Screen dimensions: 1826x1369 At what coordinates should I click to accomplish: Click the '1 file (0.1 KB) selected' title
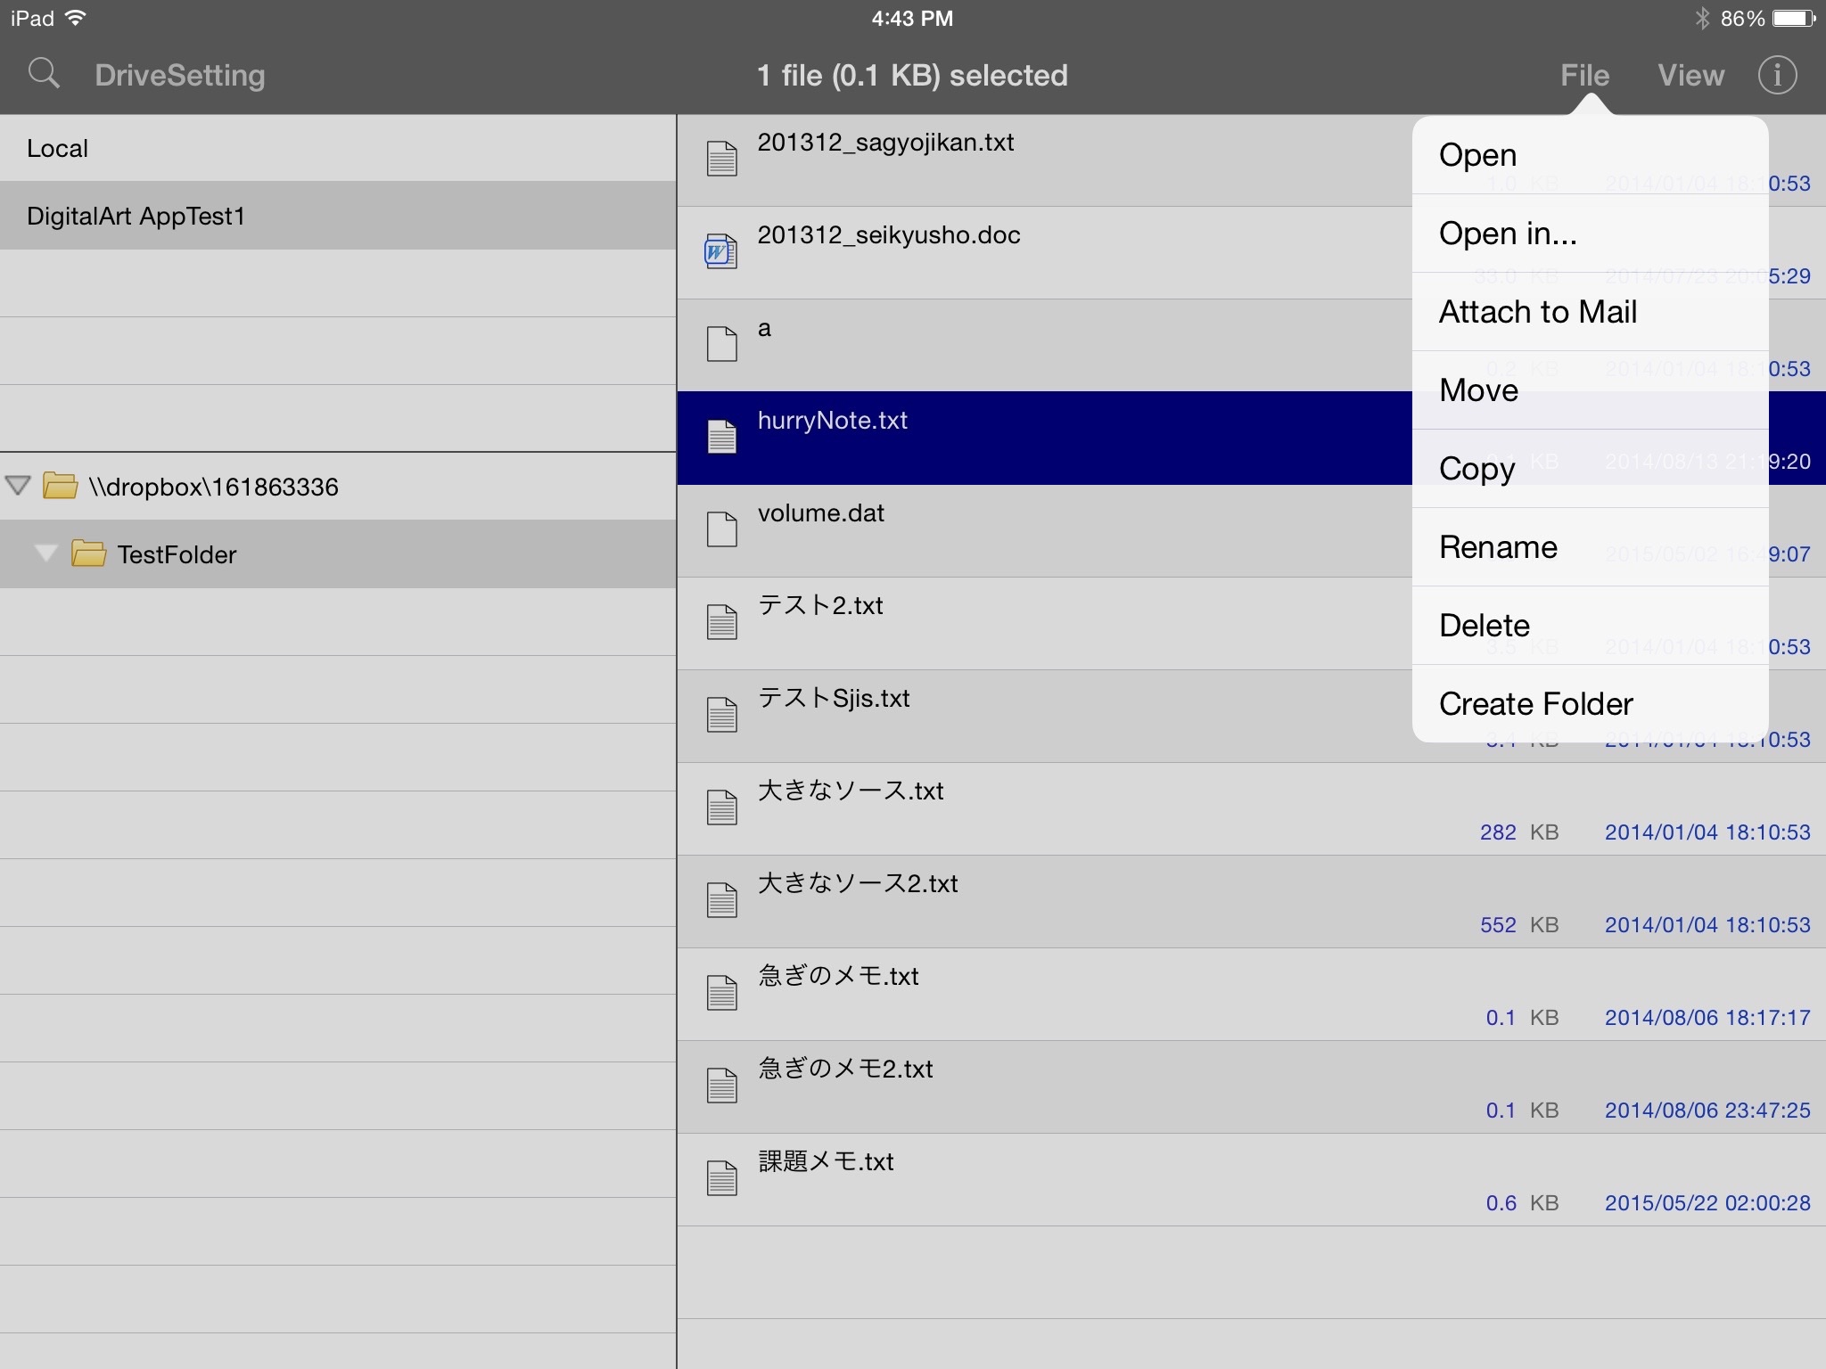[912, 76]
